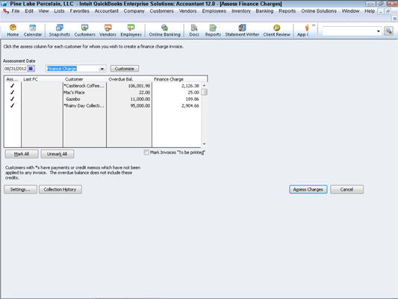Pick assessment date with calendar icon
398x299 pixels.
click(31, 69)
